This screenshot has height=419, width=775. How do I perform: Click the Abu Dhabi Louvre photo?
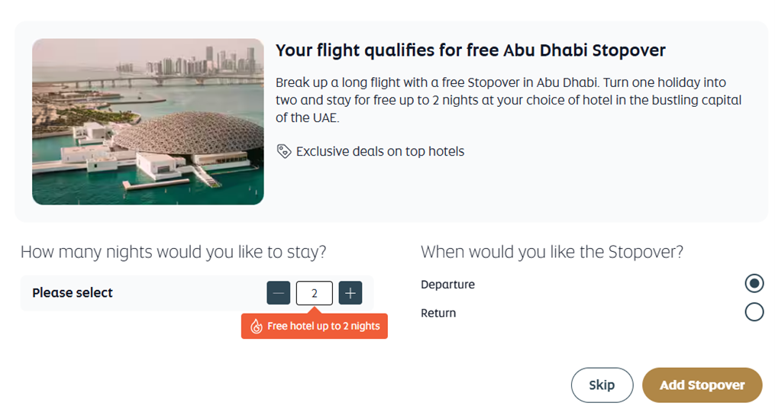tap(148, 121)
